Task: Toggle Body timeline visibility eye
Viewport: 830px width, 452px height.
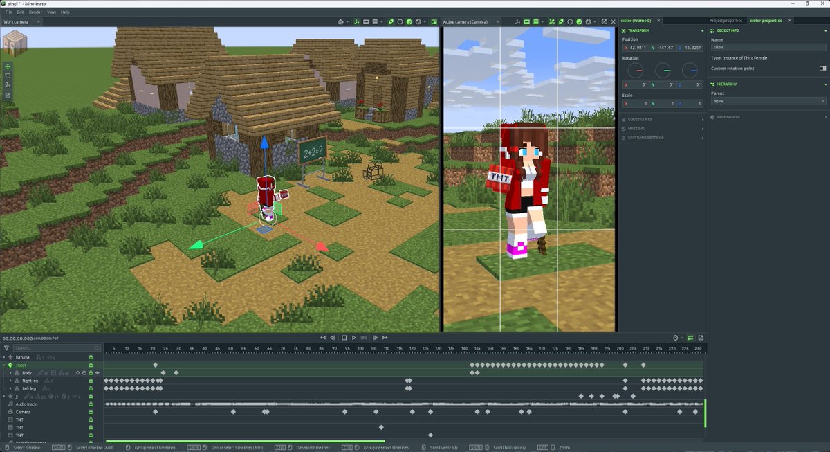Action: [97, 373]
